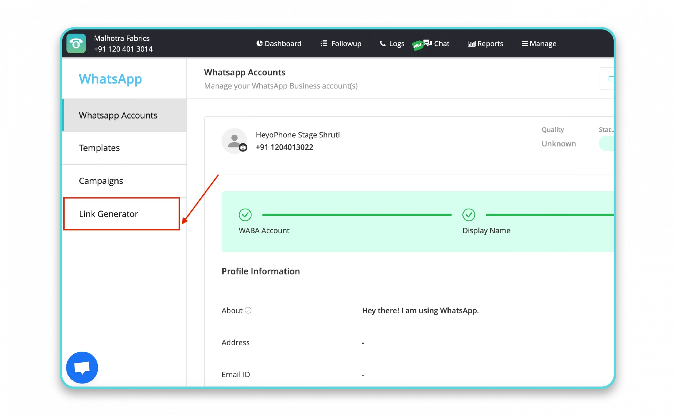The height and width of the screenshot is (416, 676).
Task: Click the floating chat support button
Action: click(x=82, y=367)
